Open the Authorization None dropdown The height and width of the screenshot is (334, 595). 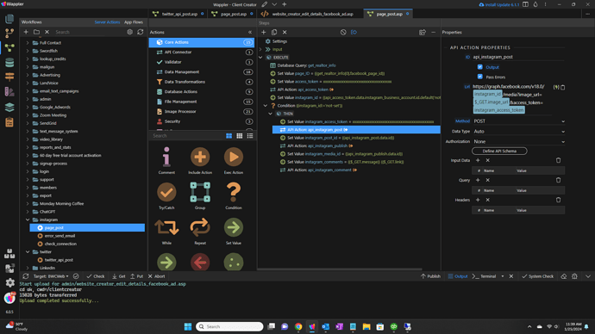click(519, 142)
